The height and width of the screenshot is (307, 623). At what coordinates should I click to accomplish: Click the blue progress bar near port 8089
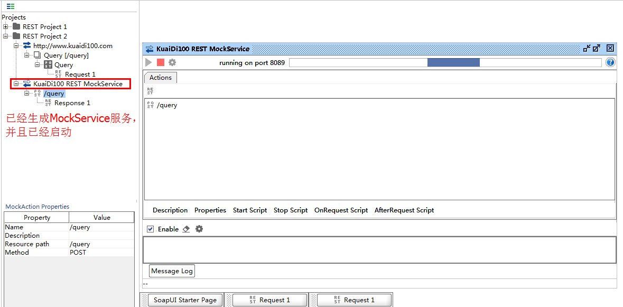(x=453, y=62)
